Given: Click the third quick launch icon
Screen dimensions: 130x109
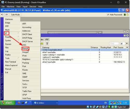Looking at the screenshot, I should pos(26,103).
